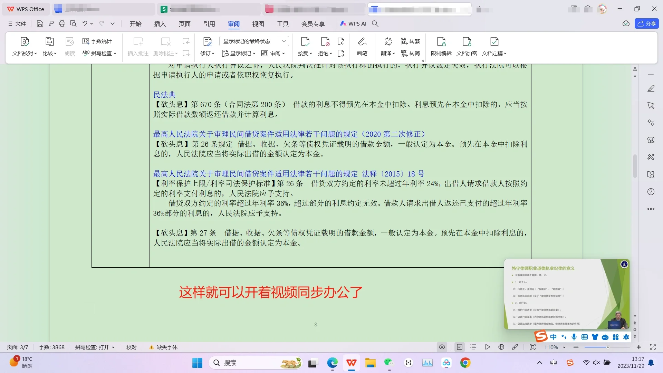
Task: Toggle spell check in the status bar
Action: click(93, 347)
